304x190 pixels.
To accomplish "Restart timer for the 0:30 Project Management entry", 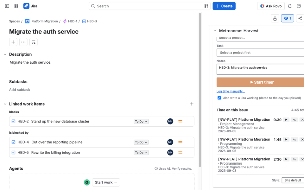I will (286, 120).
